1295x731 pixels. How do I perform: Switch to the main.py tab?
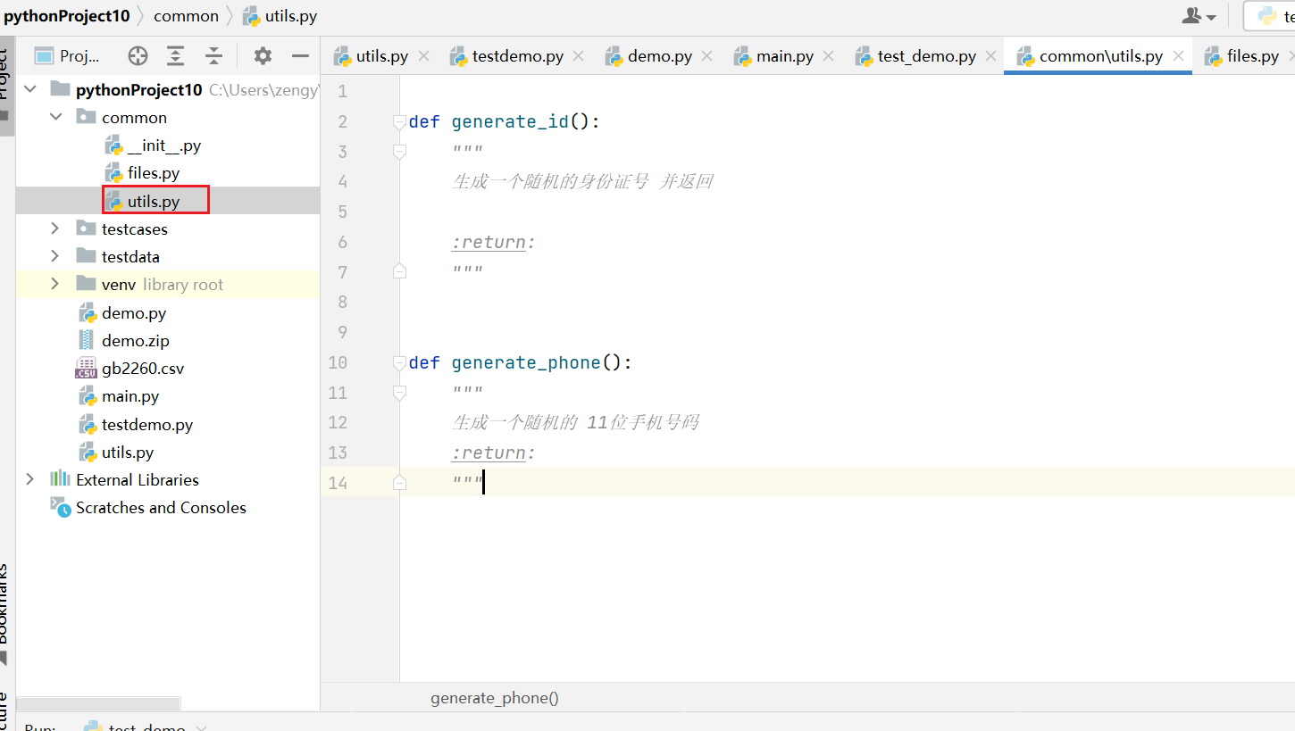[x=773, y=56]
